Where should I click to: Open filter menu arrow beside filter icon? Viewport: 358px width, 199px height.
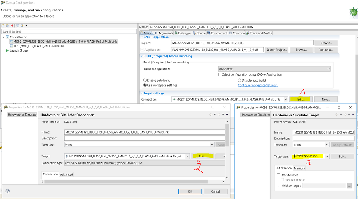[x=27, y=26]
